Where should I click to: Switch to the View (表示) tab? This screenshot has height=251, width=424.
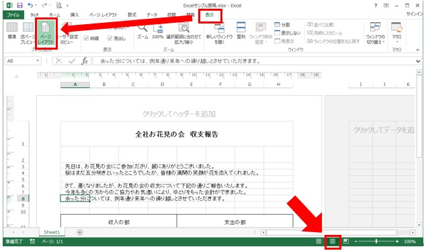210,15
